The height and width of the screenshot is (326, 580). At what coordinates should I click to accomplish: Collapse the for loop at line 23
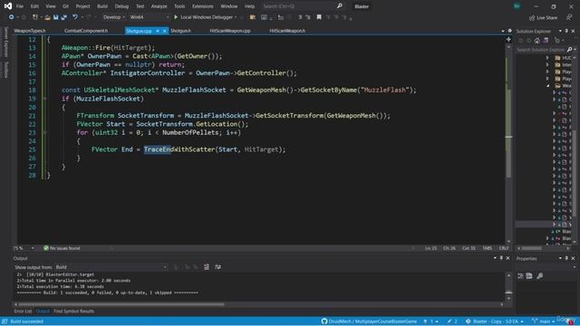[44, 132]
